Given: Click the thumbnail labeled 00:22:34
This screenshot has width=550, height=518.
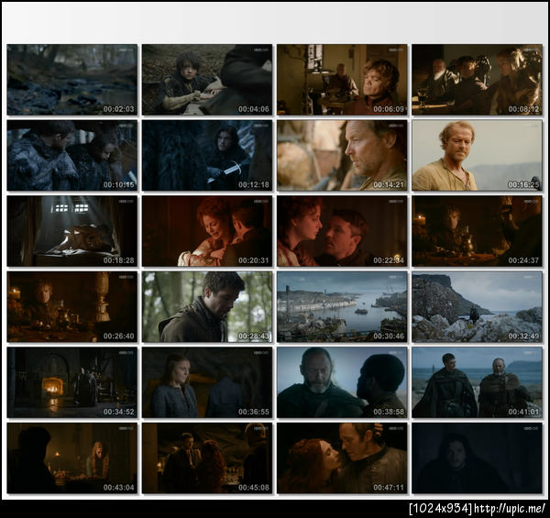Looking at the screenshot, I should [342, 231].
